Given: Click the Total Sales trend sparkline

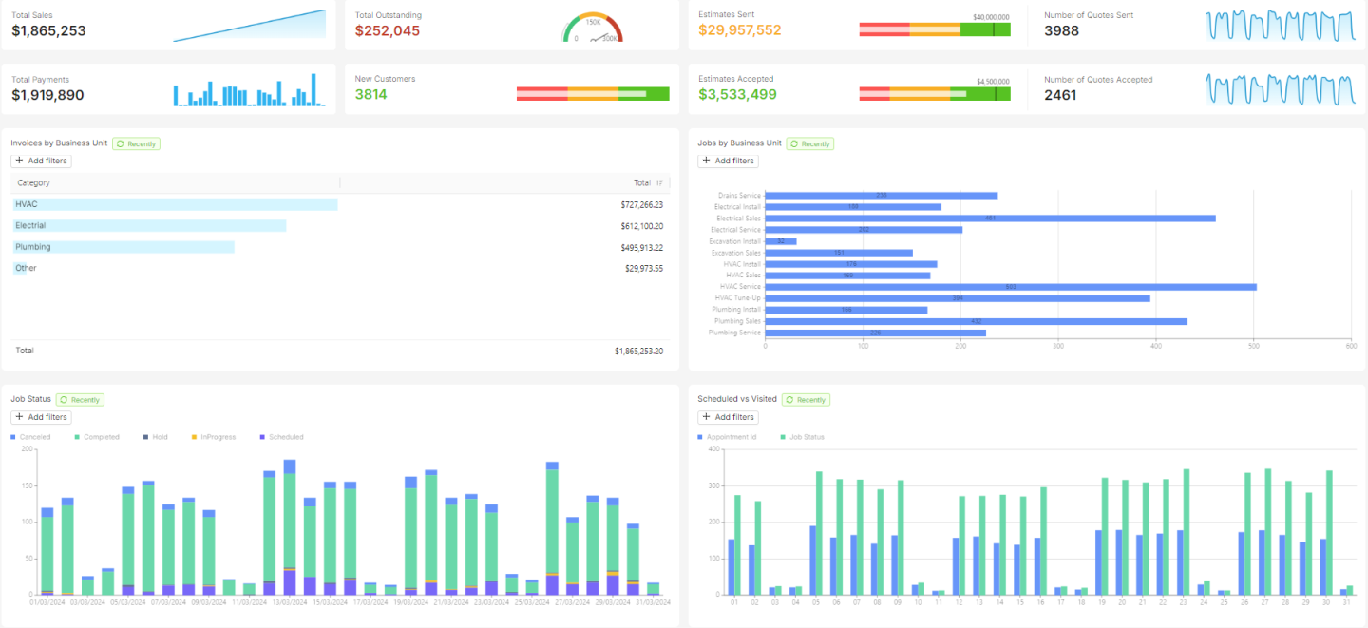Looking at the screenshot, I should [x=249, y=26].
